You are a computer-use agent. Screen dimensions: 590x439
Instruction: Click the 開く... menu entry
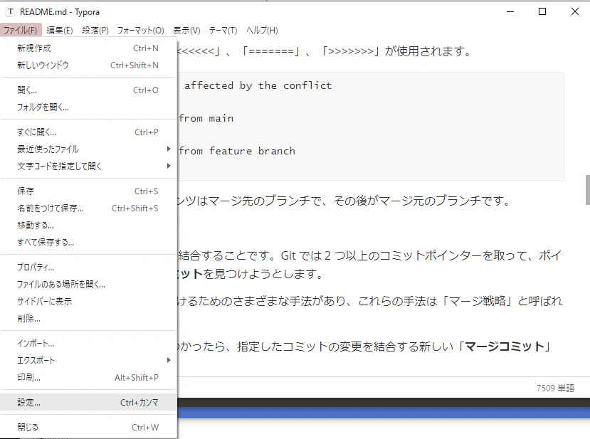pos(88,90)
